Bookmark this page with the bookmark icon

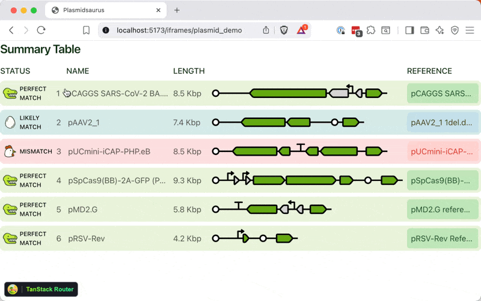(87, 30)
